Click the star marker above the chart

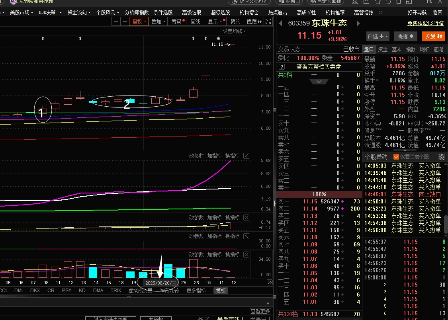coord(218,38)
